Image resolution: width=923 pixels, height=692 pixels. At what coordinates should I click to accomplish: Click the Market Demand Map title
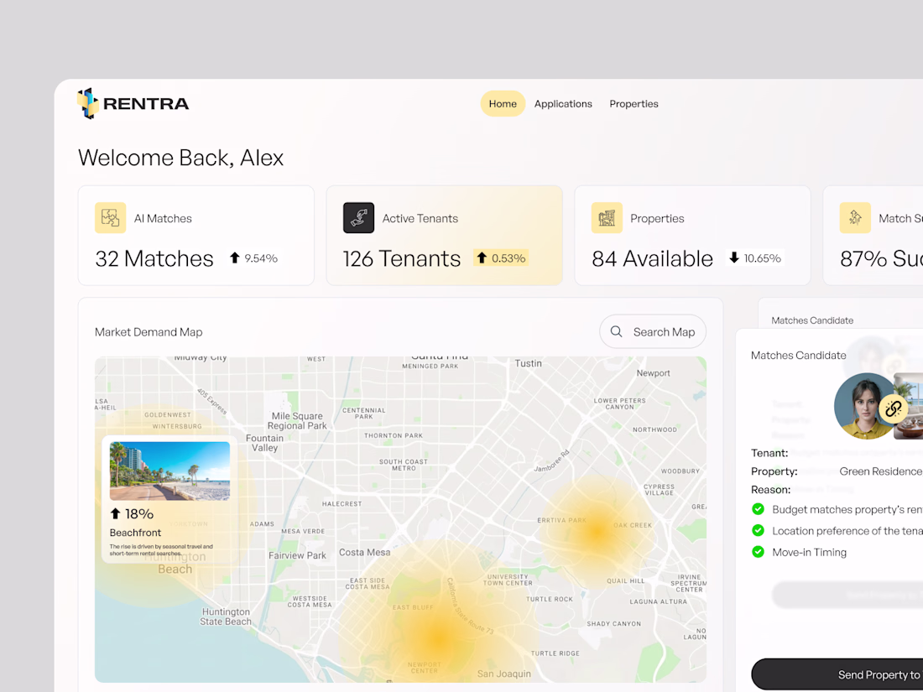click(149, 332)
